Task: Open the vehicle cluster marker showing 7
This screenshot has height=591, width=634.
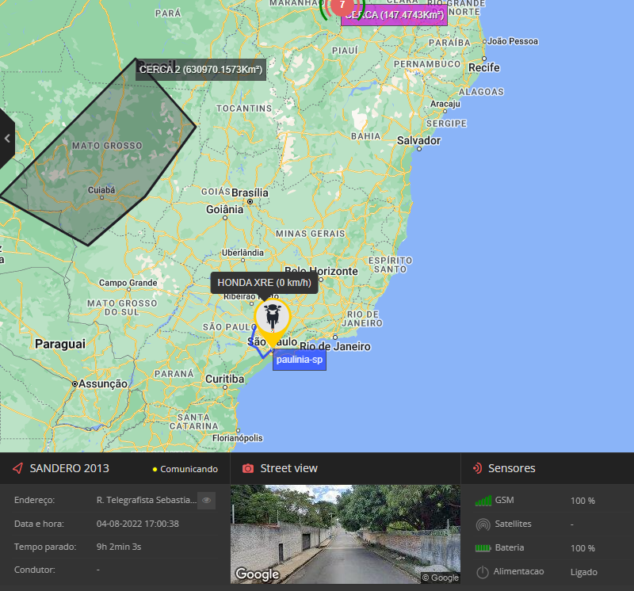Action: [x=342, y=6]
